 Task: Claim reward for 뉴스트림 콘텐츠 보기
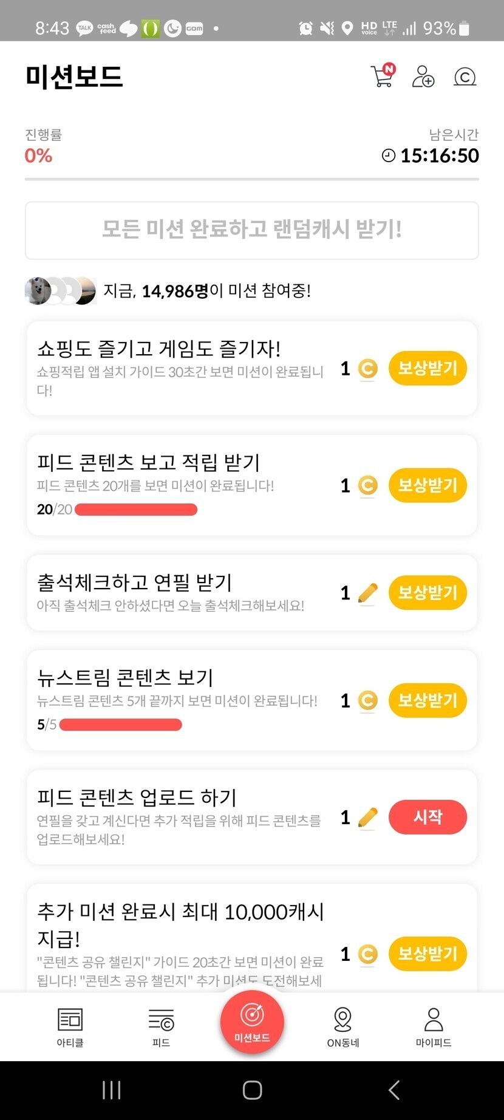coord(427,700)
